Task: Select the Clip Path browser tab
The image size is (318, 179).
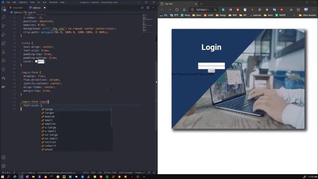Action: 177,3
